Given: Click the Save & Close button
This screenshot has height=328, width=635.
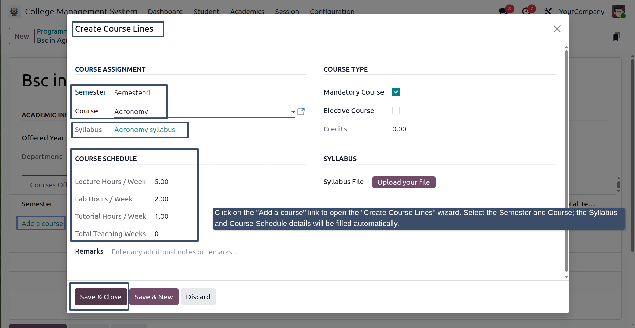Looking at the screenshot, I should click(x=101, y=297).
